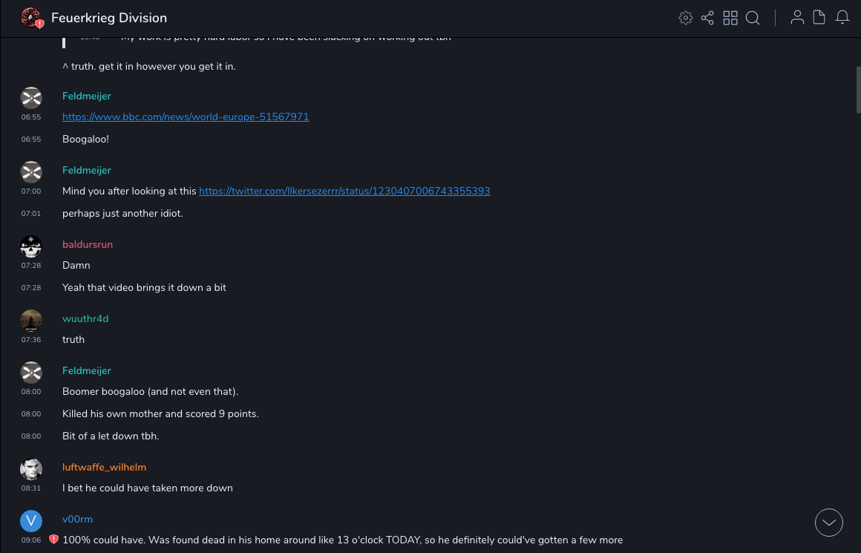Click the channel avatar in header
Screen dimensions: 861x553
pyautogui.click(x=31, y=18)
